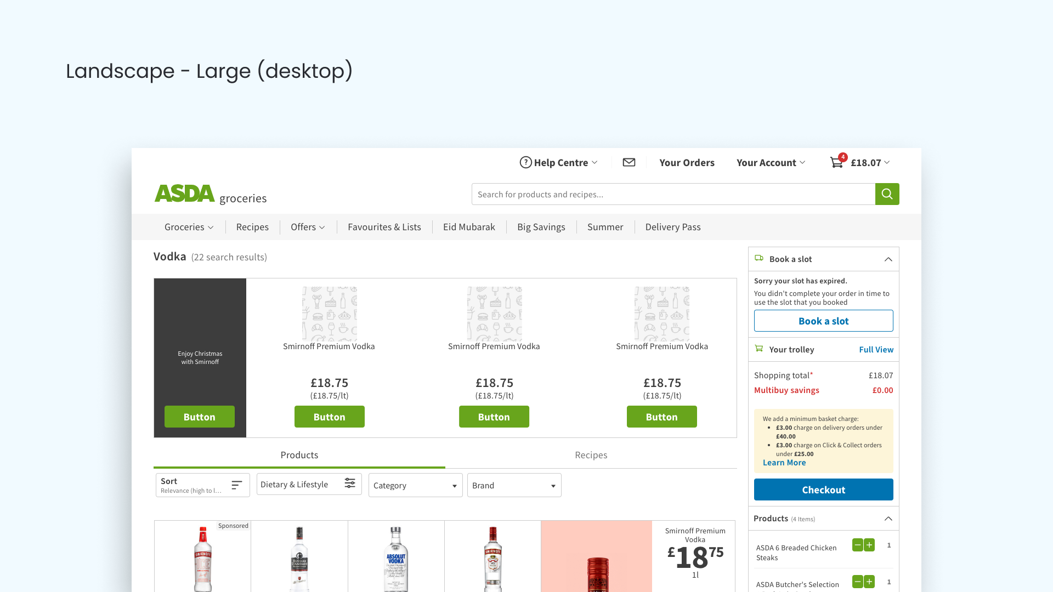Open Big Savings menu item
The image size is (1053, 592).
click(541, 227)
